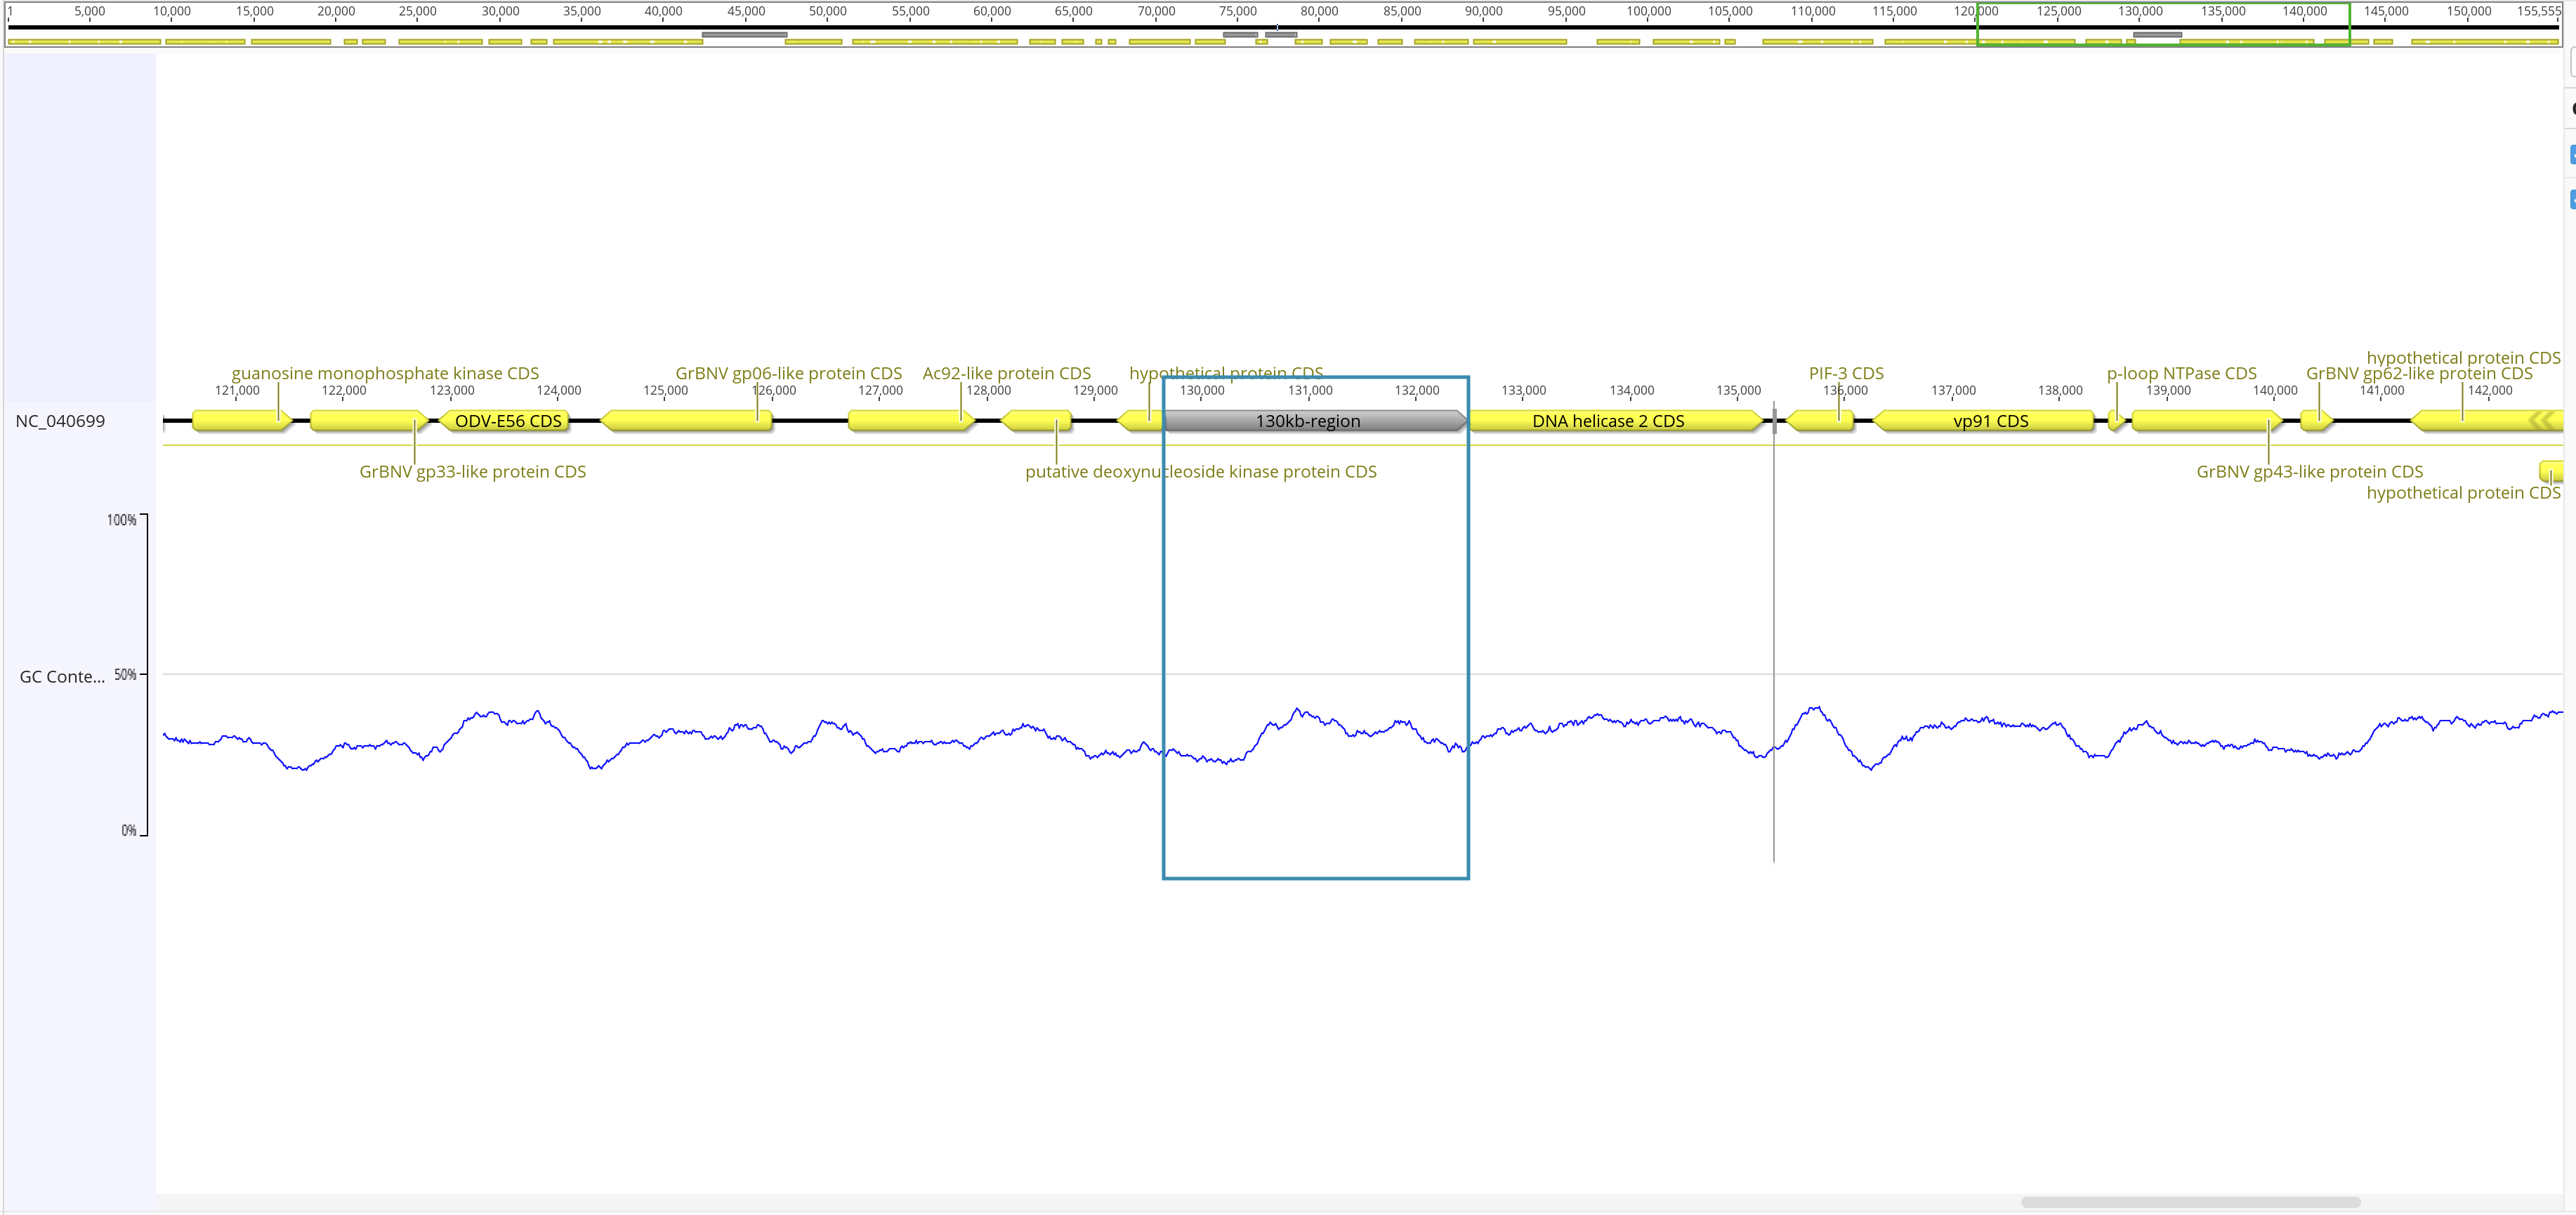The height and width of the screenshot is (1215, 2576).
Task: Select the GrBNV gp43-like protein CDS label
Action: coord(2309,472)
